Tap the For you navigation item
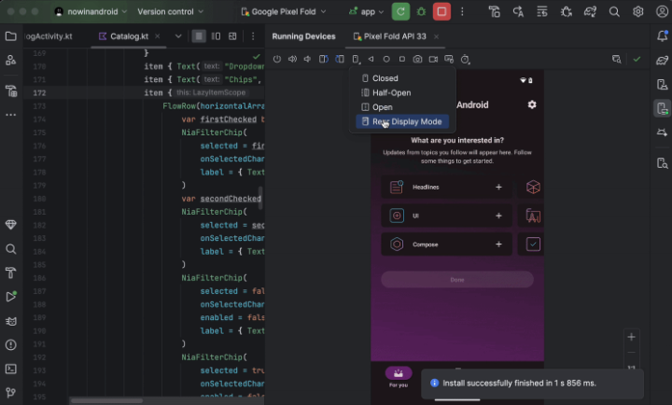The width and height of the screenshot is (672, 405). (x=399, y=377)
